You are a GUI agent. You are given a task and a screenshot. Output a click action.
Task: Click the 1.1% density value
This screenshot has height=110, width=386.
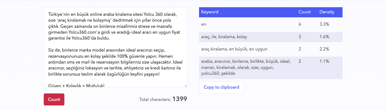point(324,61)
